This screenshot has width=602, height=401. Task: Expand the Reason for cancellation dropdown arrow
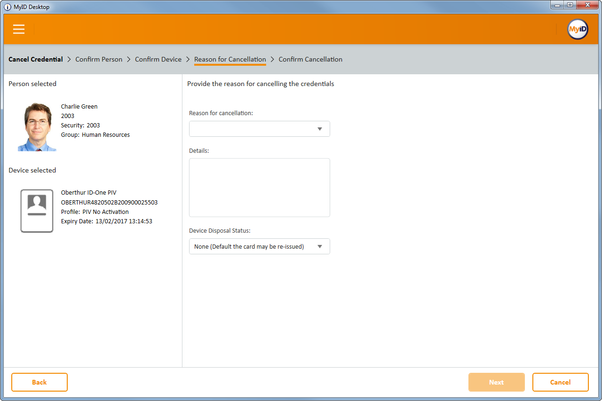tap(320, 129)
